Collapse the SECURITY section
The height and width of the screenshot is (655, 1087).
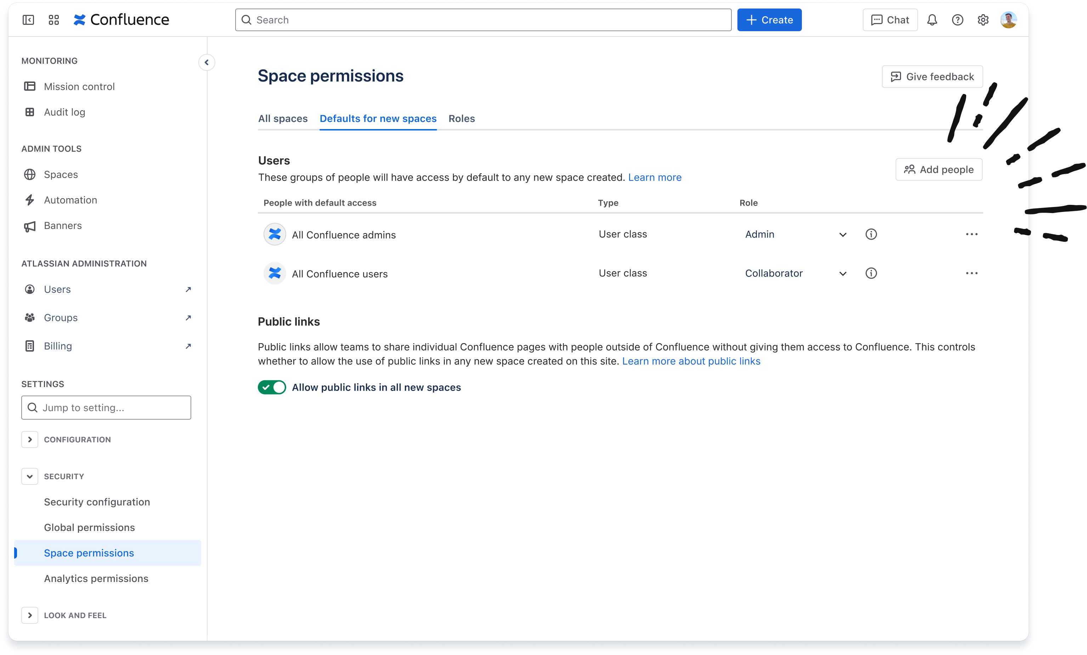pos(30,476)
